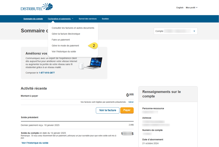
Task: Select Gérer la facture électronique
Action: coord(66,34)
